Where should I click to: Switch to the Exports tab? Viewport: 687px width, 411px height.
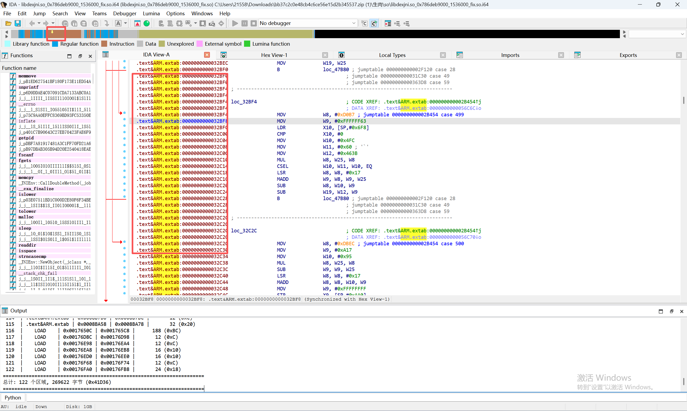point(628,55)
